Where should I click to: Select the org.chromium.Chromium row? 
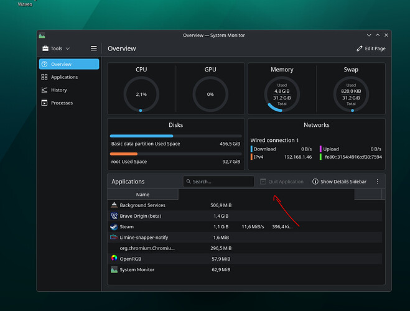pyautogui.click(x=245, y=248)
